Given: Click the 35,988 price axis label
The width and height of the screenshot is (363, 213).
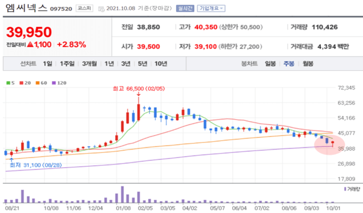Looking at the screenshot, I should point(346,149).
